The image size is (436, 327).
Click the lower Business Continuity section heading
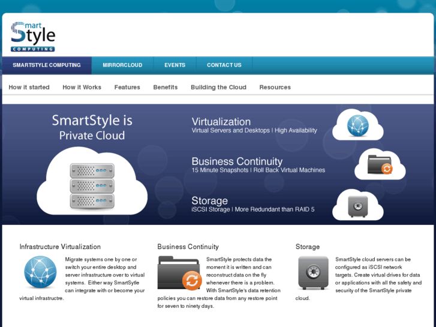pos(188,247)
